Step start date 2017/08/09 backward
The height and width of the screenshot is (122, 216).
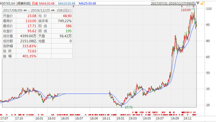click(x=24, y=10)
